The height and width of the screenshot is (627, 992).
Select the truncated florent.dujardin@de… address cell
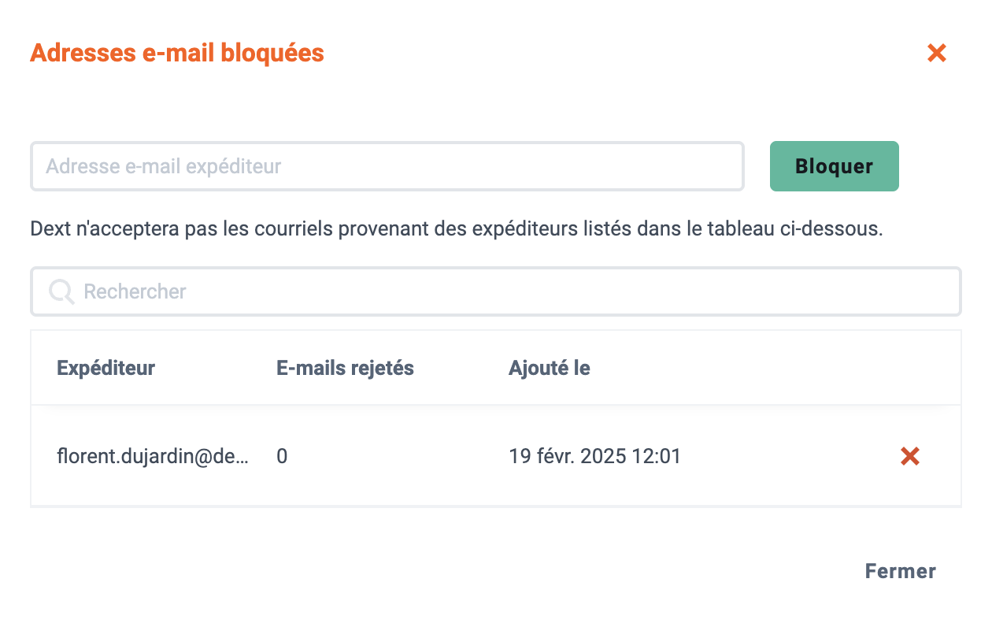[153, 456]
